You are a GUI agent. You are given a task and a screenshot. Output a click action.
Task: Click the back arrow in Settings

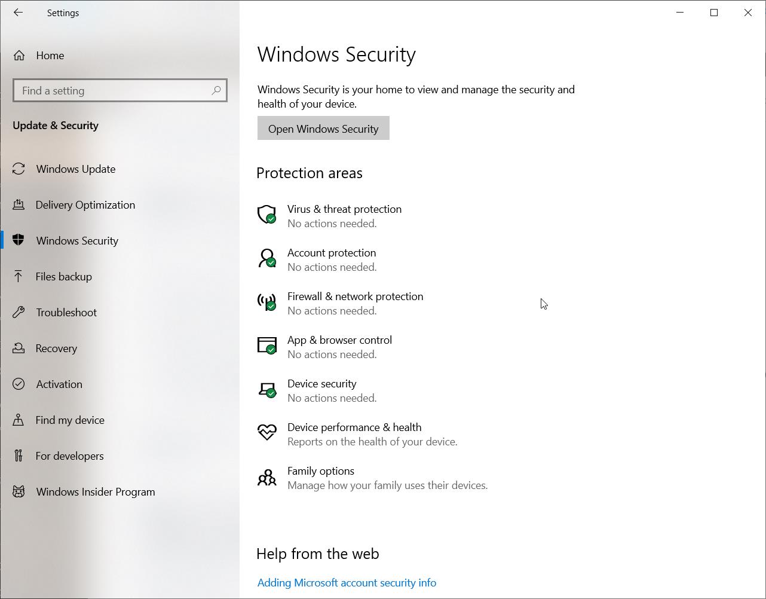click(x=18, y=13)
